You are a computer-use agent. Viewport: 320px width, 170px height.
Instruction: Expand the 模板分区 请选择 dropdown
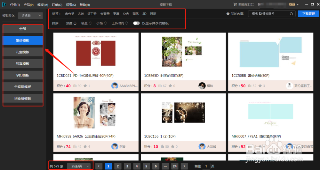click(x=30, y=15)
